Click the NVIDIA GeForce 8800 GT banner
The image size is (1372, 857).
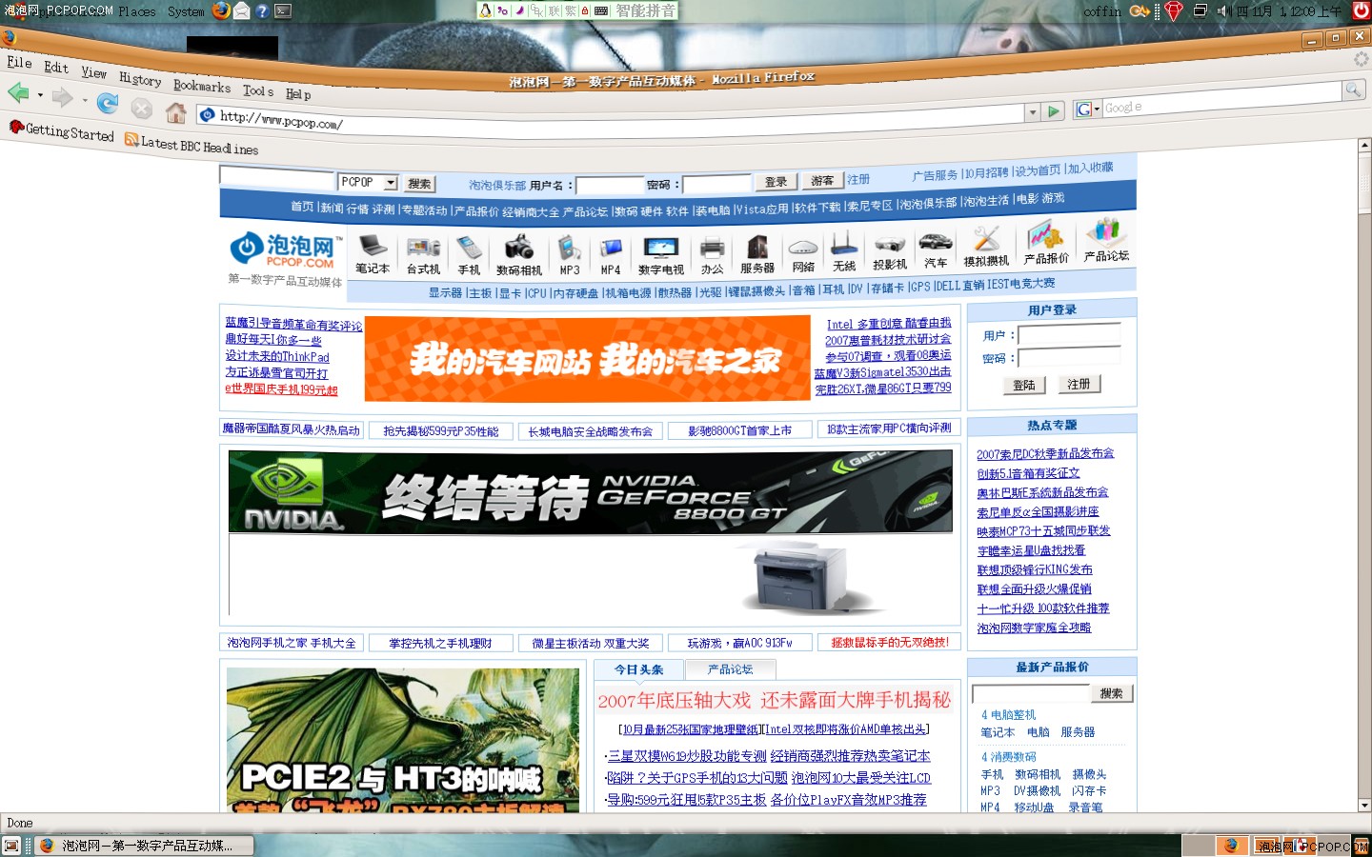tap(591, 491)
